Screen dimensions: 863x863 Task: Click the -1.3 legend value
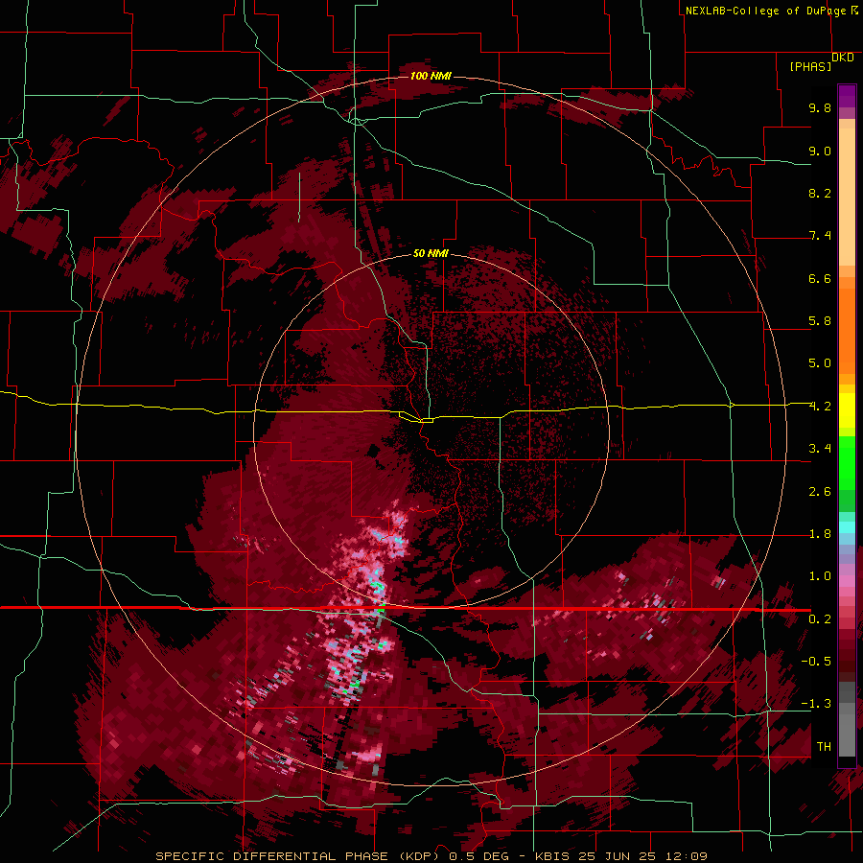816,704
